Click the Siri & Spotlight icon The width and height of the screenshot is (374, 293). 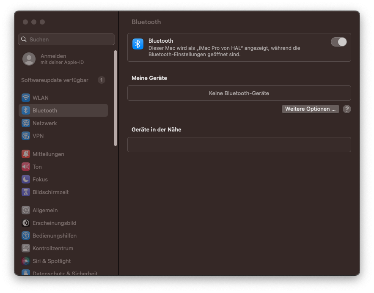point(26,261)
